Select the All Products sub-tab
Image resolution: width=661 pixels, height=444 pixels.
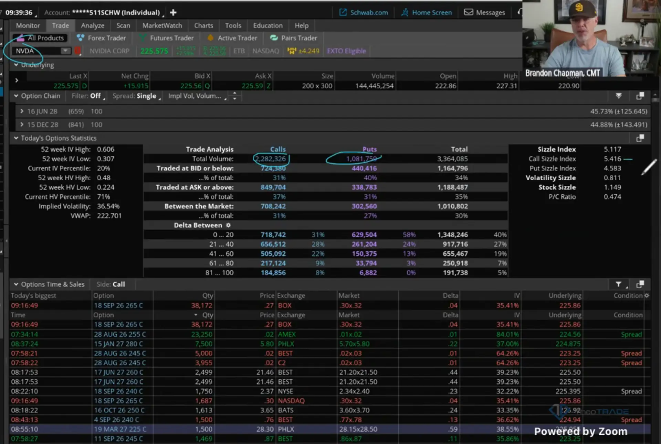[40, 38]
